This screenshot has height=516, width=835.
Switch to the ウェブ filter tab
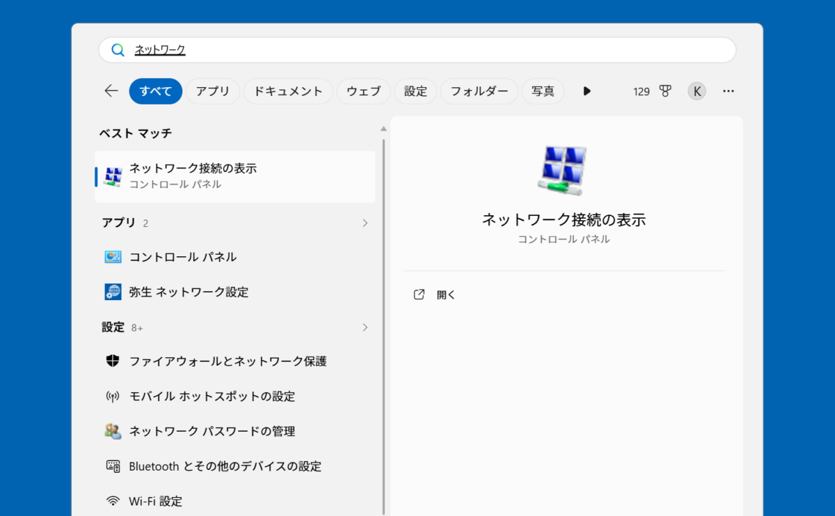click(x=364, y=91)
